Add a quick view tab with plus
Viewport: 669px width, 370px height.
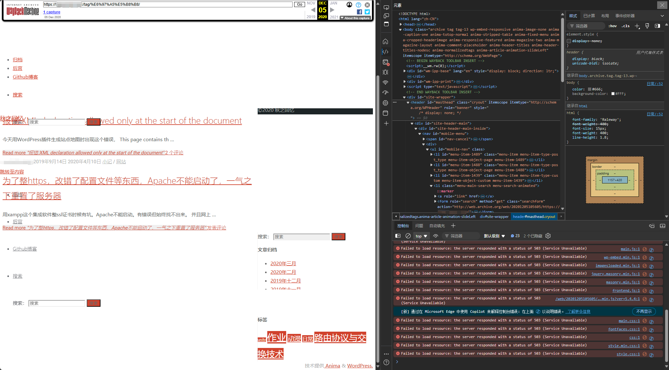(453, 226)
